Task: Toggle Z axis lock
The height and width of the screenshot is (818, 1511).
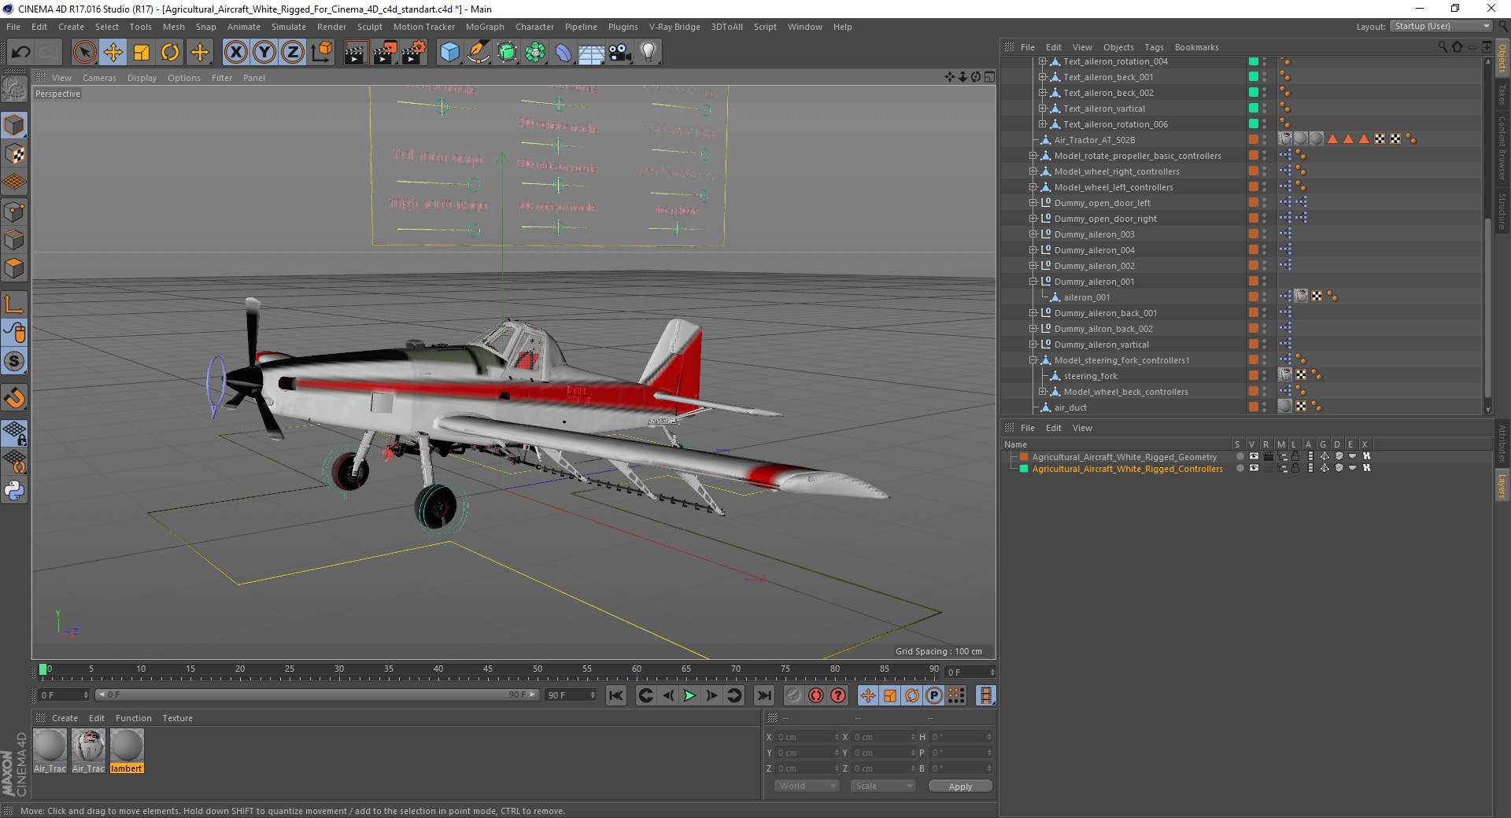Action: tap(293, 53)
